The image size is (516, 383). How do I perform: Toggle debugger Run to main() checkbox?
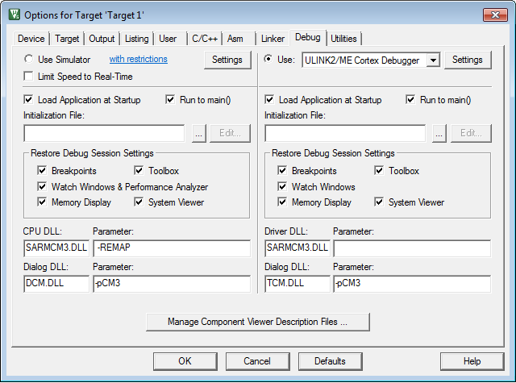410,99
